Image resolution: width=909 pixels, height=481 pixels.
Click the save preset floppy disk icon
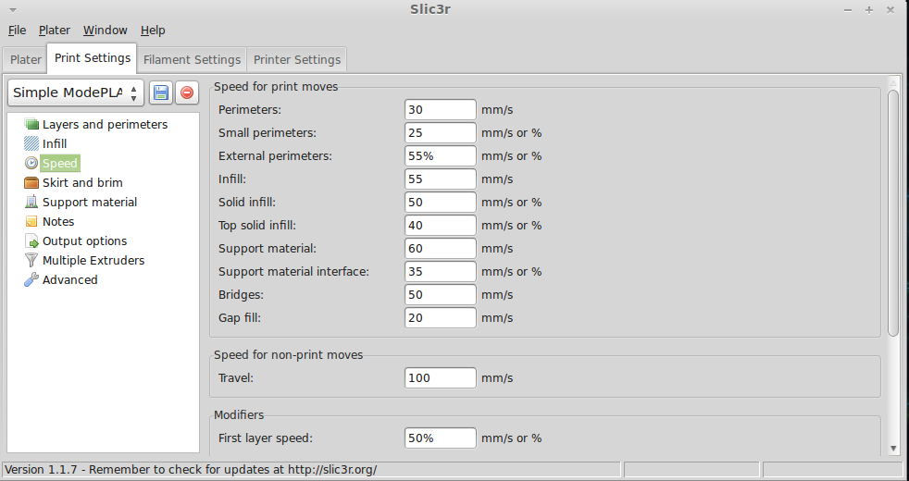click(161, 92)
